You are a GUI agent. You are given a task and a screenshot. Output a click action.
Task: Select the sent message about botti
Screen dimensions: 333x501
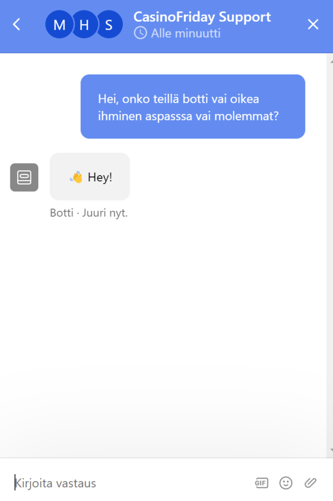(x=192, y=107)
